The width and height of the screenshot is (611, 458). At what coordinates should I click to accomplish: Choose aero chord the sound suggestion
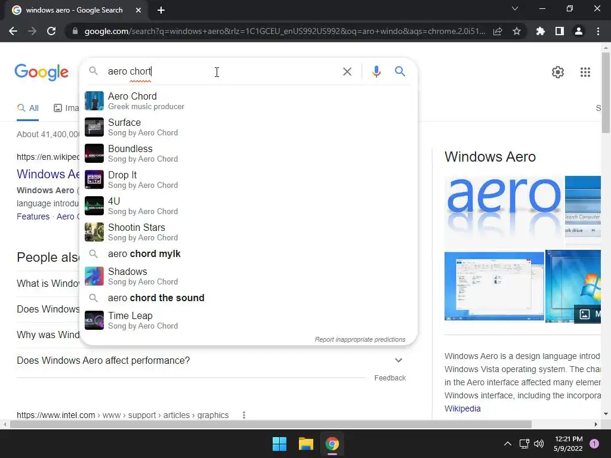point(249,298)
